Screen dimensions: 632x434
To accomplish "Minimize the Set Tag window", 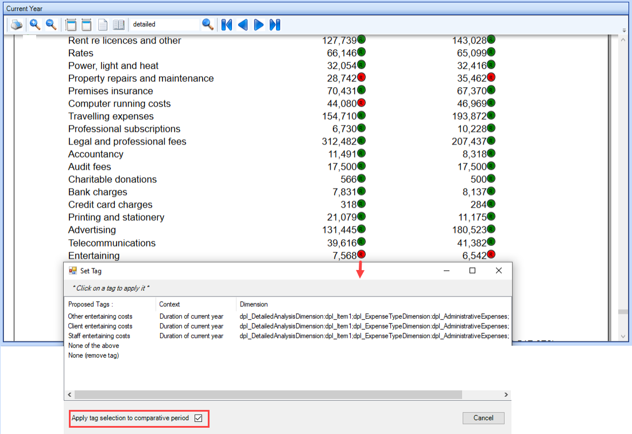I will [446, 271].
